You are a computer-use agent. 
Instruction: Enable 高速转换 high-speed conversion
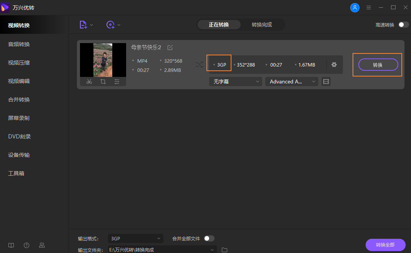(403, 24)
